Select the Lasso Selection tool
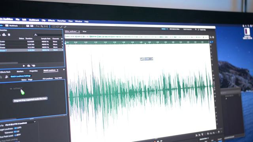Screen dimensions: 253x142 pos(58,26)
